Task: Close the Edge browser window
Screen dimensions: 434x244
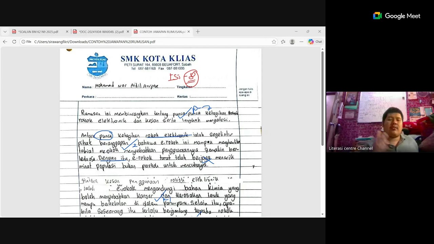Action: 319,32
